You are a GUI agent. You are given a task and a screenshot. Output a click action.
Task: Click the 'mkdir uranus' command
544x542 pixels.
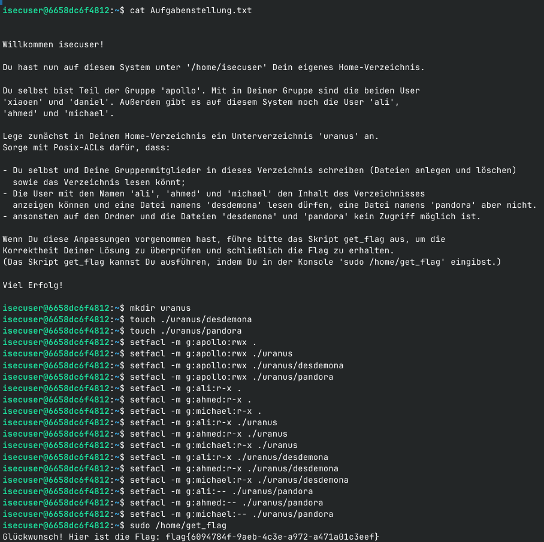160,308
